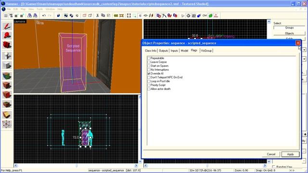
Task: Click the larger grid size icon
Action: [x=22, y=15]
